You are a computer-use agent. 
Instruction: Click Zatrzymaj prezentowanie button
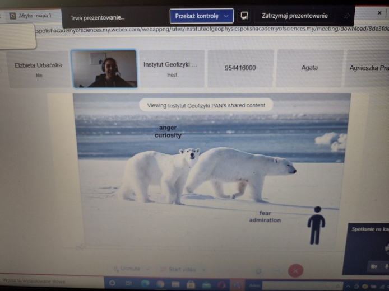(294, 16)
